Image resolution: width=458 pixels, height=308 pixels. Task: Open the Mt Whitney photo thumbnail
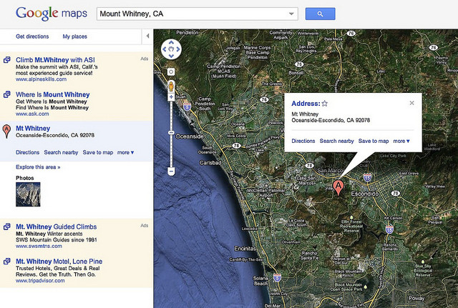(28, 194)
